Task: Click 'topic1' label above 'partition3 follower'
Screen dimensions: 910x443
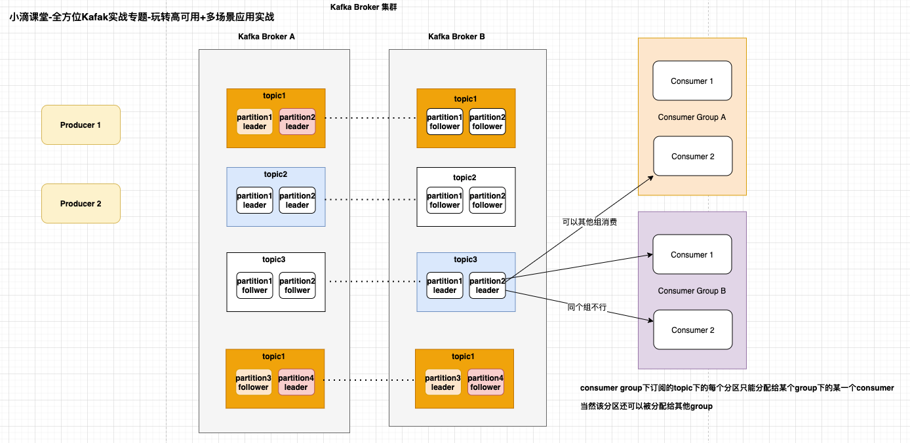Action: (x=273, y=356)
